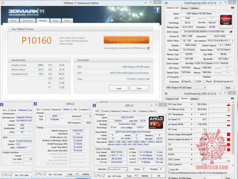Click the DRAM Frequency value field

click(x=78, y=130)
